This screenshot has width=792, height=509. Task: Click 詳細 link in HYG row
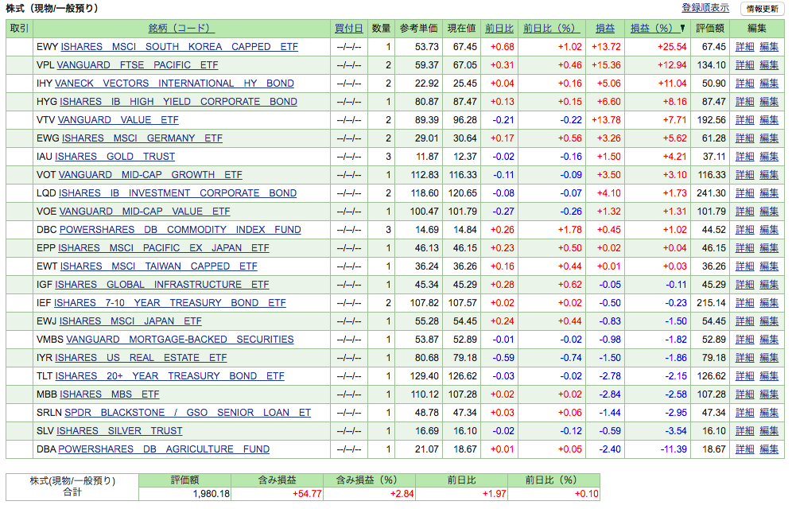tap(744, 102)
